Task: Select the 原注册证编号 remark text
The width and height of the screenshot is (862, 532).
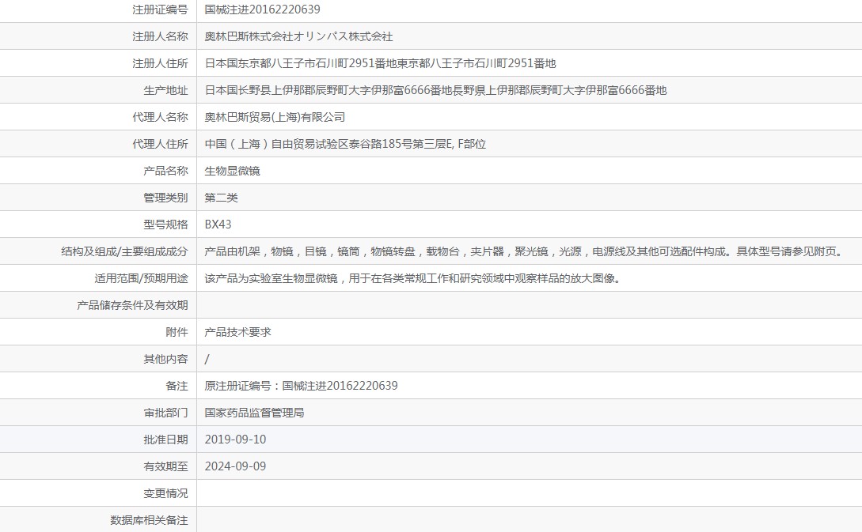Action: (301, 386)
